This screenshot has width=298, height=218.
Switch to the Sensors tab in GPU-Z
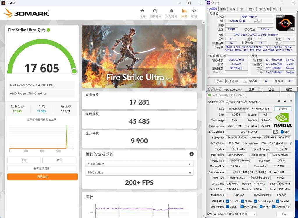tap(230, 102)
